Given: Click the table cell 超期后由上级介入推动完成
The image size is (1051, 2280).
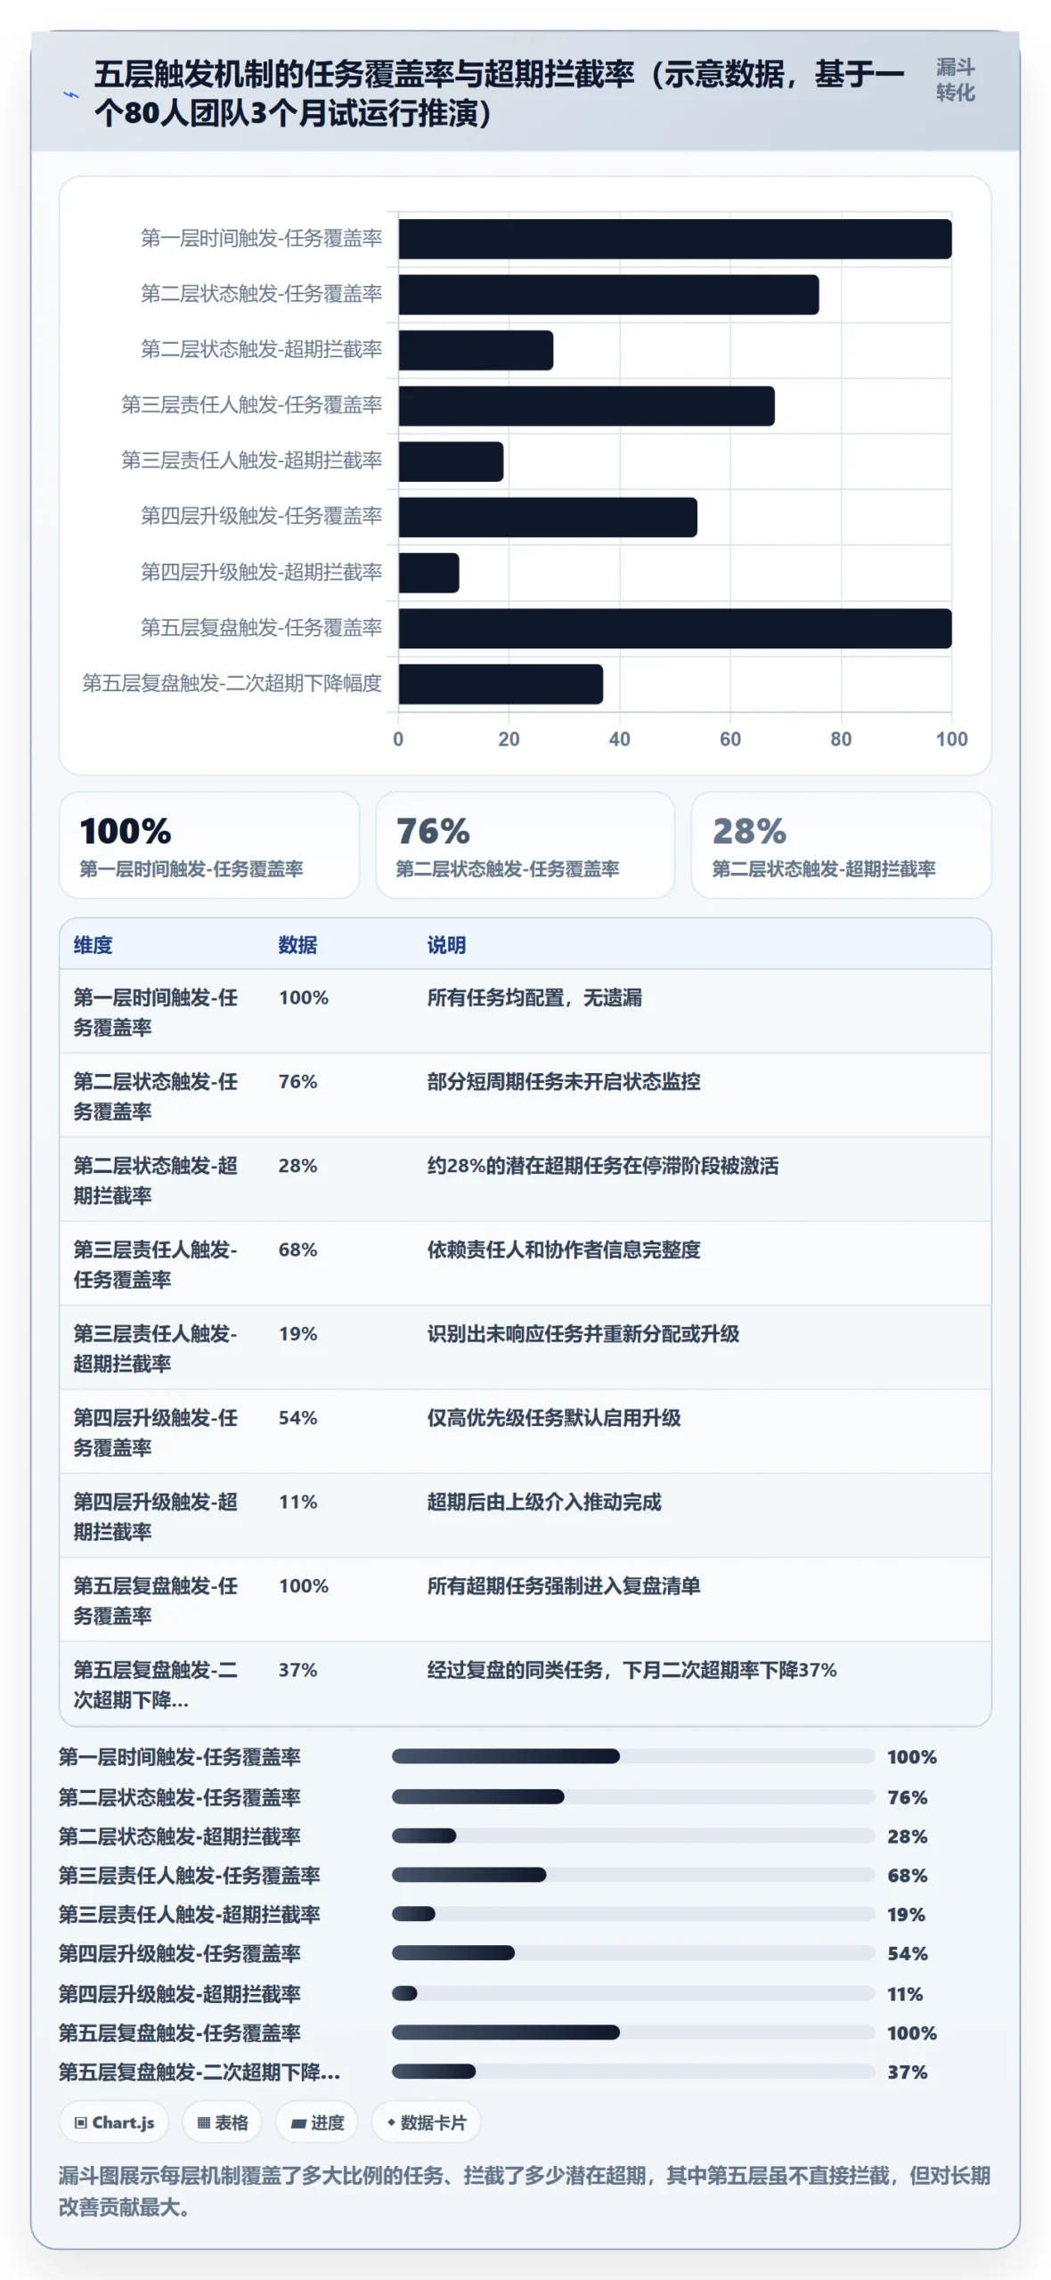Looking at the screenshot, I should pos(544,1502).
